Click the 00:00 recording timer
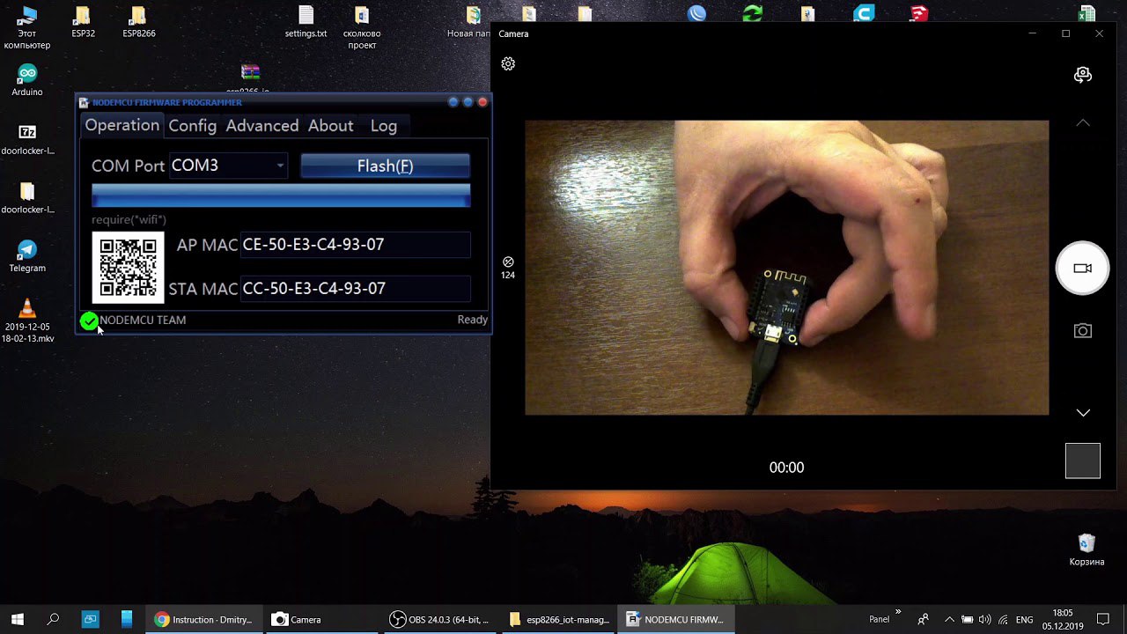The width and height of the screenshot is (1127, 634). [786, 468]
